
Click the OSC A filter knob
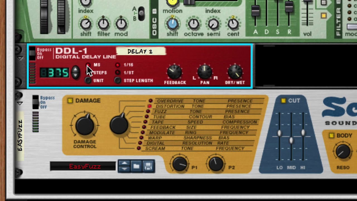click(x=103, y=24)
